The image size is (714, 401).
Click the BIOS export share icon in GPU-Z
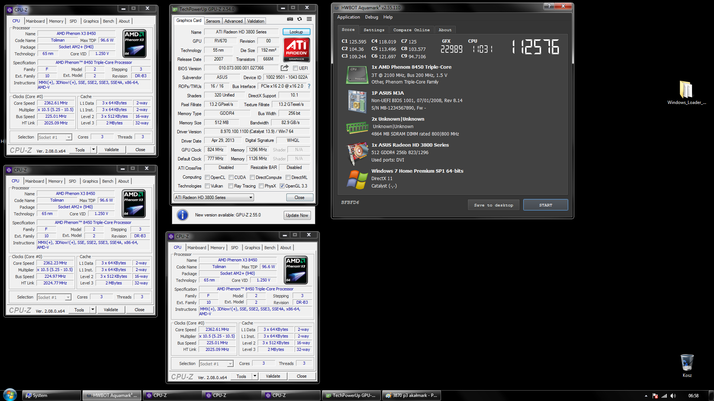click(284, 68)
